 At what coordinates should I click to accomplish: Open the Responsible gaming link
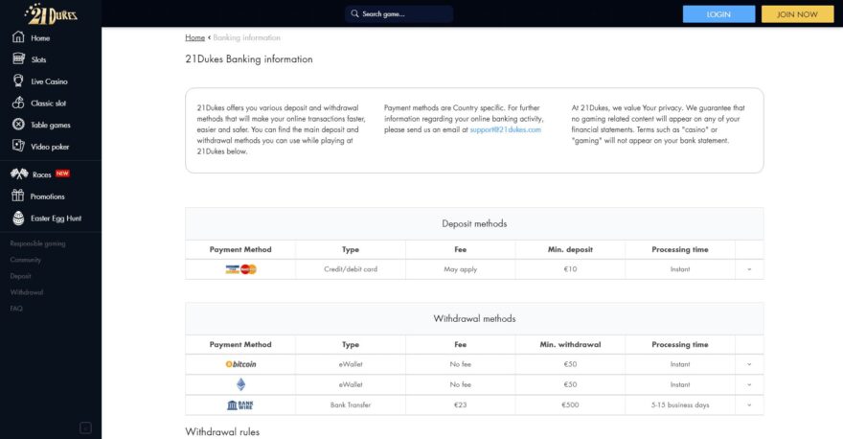pos(37,243)
